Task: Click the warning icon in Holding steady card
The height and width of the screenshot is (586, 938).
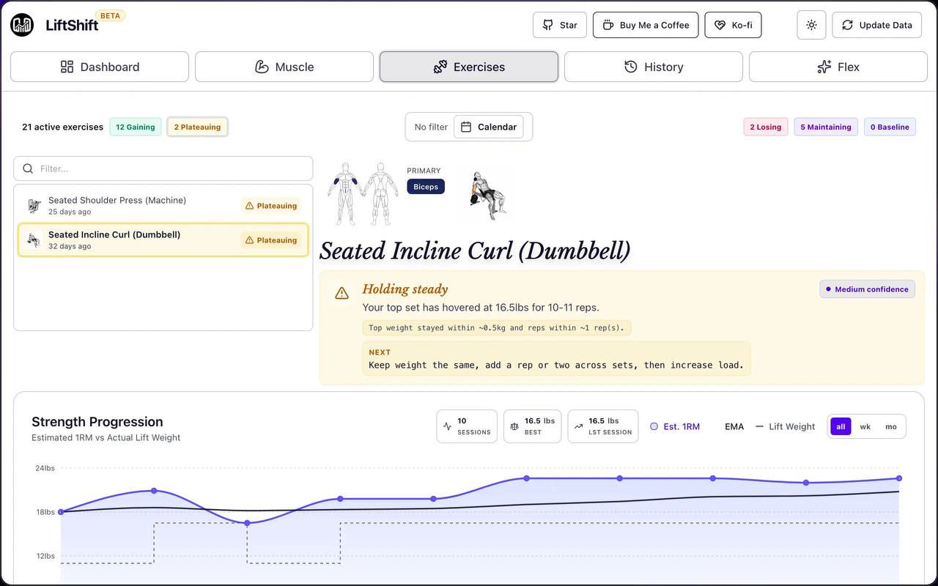Action: pyautogui.click(x=341, y=293)
